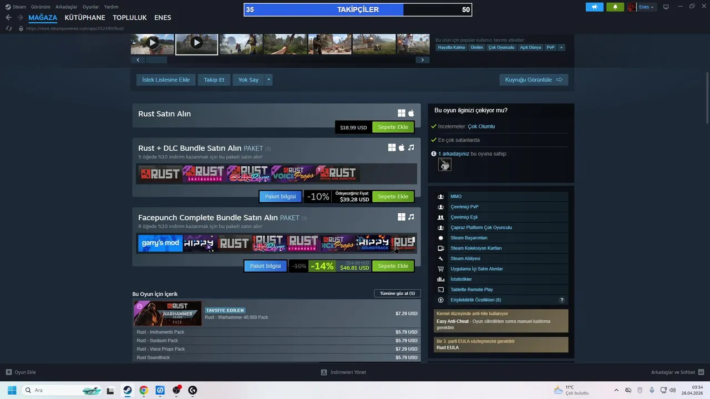710x399 pixels.
Task: Click İstek Listesine Ekle
Action: tap(166, 80)
